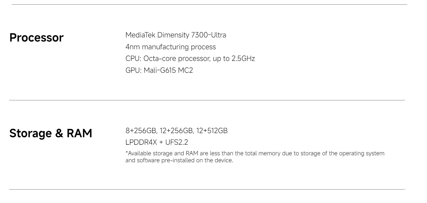Click the LPDDR4X + UFS2.2 line
Viewport: 427px width, 203px height.
pyautogui.click(x=157, y=142)
